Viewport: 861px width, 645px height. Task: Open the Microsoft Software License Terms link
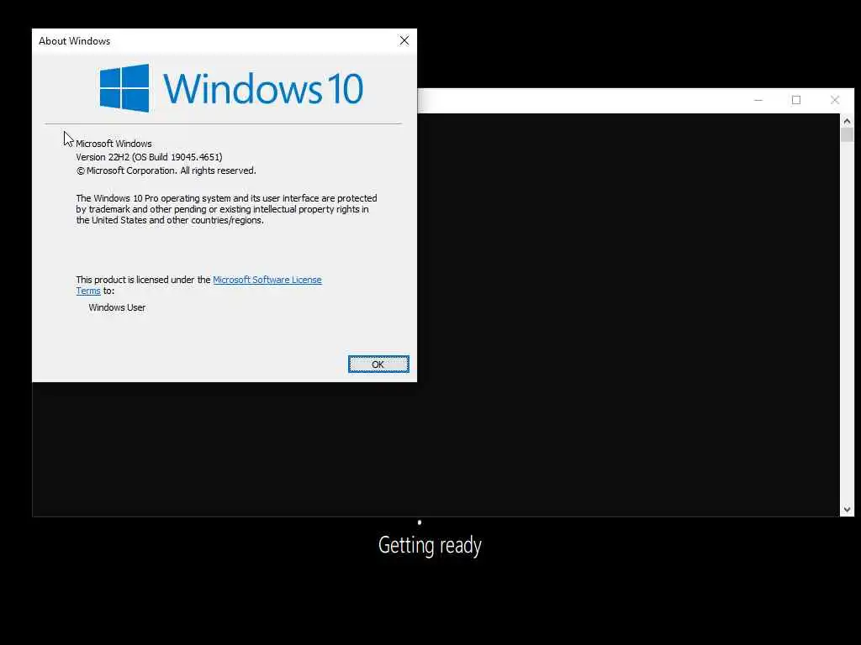[267, 280]
